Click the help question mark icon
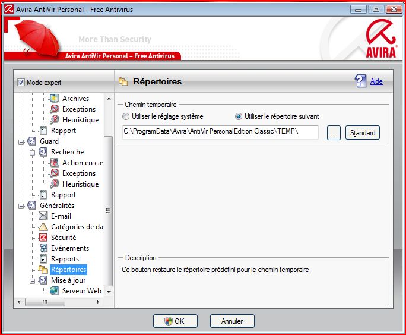406x335 pixels. [x=360, y=81]
